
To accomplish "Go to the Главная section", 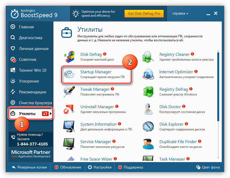I will (30, 27).
